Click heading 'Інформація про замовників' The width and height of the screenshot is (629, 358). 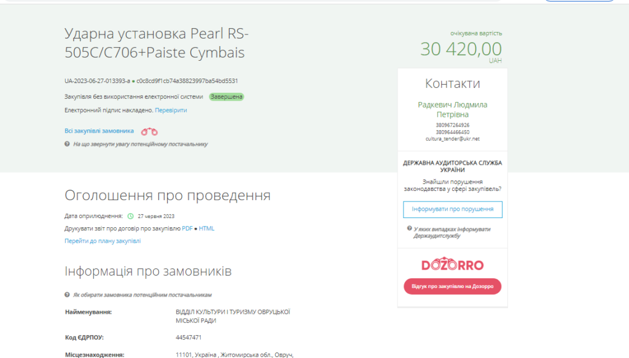(148, 271)
